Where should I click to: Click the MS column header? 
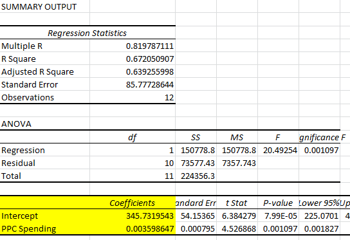click(x=237, y=137)
